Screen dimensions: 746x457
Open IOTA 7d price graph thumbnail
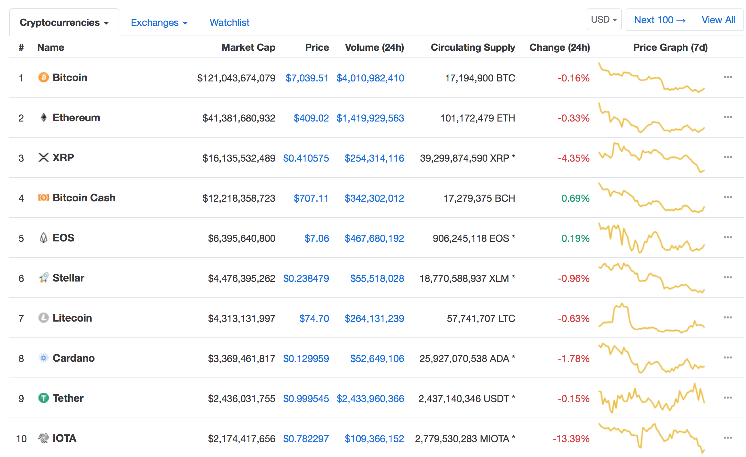pos(651,438)
